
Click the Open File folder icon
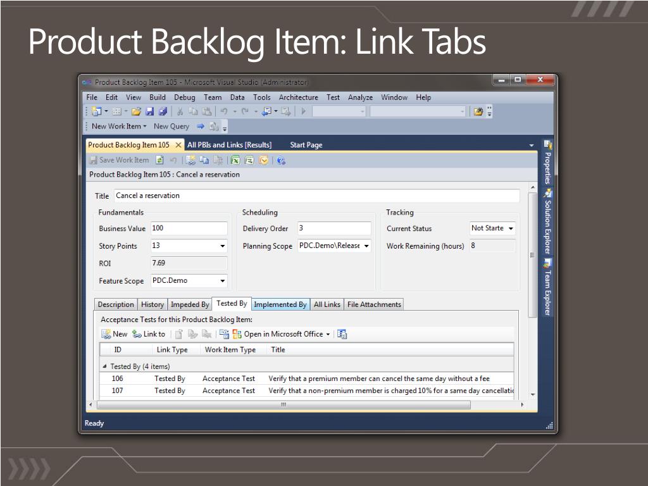[137, 111]
